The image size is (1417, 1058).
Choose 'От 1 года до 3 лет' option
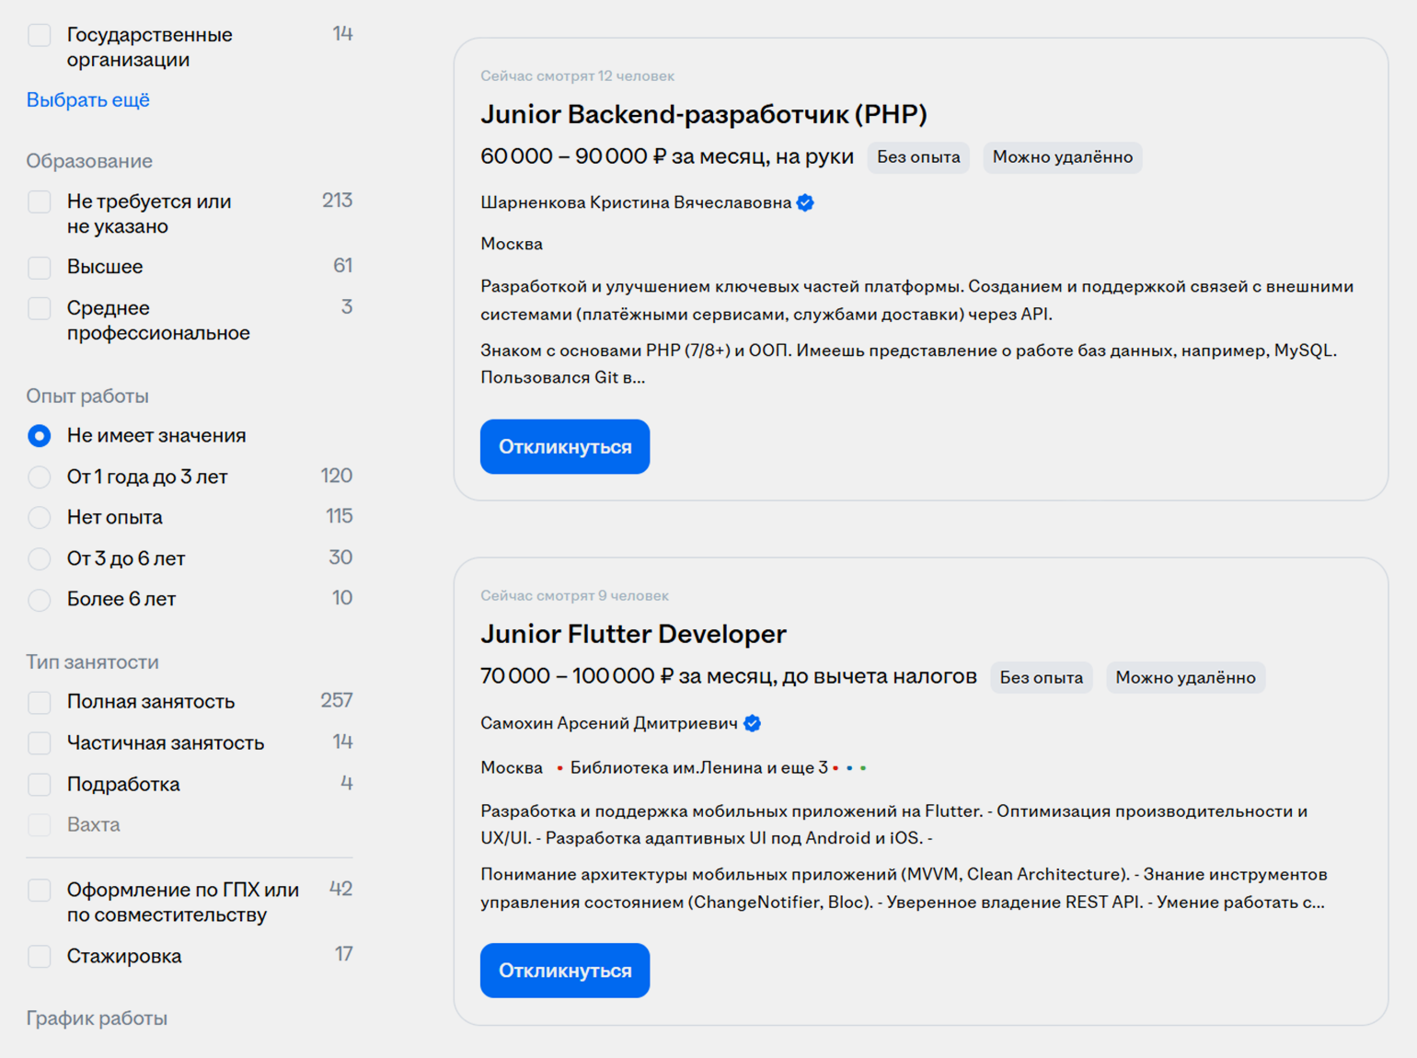point(40,477)
